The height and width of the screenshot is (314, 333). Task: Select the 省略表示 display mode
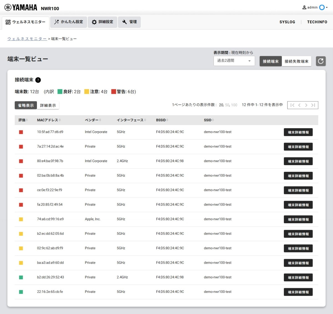(x=26, y=105)
